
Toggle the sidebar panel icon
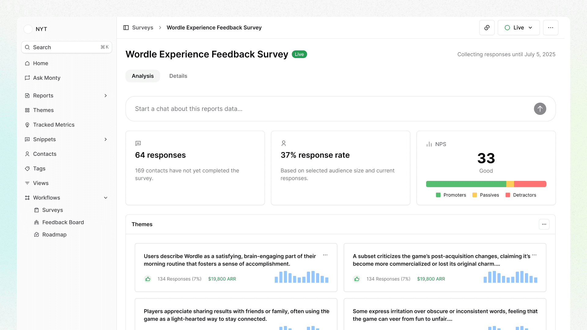point(126,28)
